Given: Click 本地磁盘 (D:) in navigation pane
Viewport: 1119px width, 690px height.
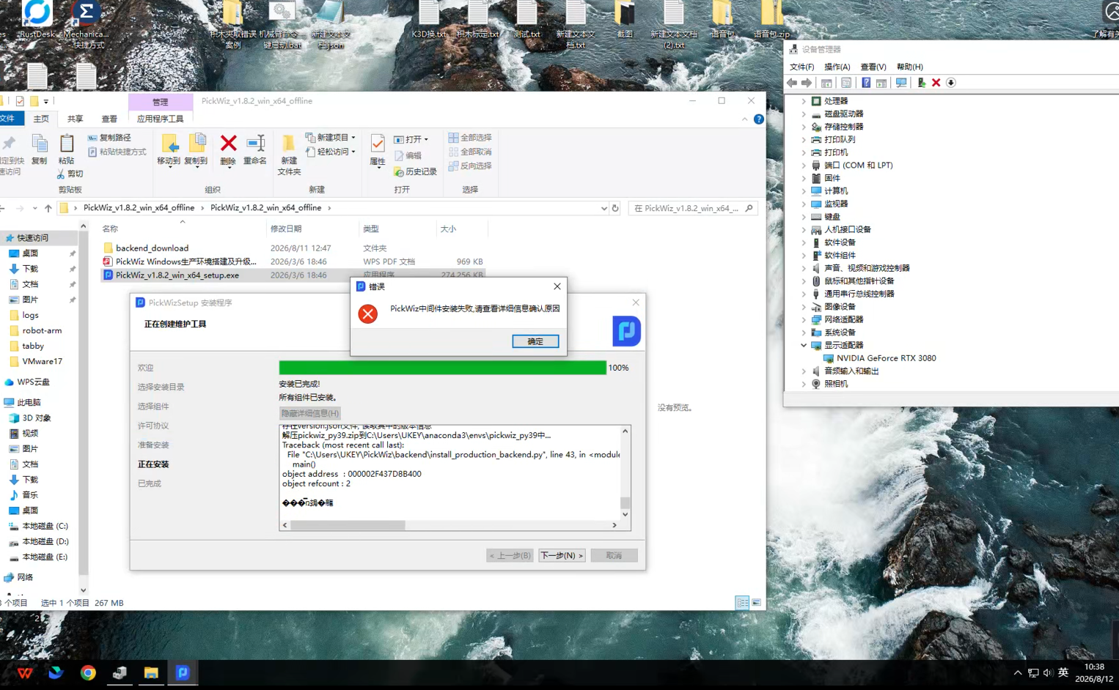Looking at the screenshot, I should pyautogui.click(x=45, y=541).
